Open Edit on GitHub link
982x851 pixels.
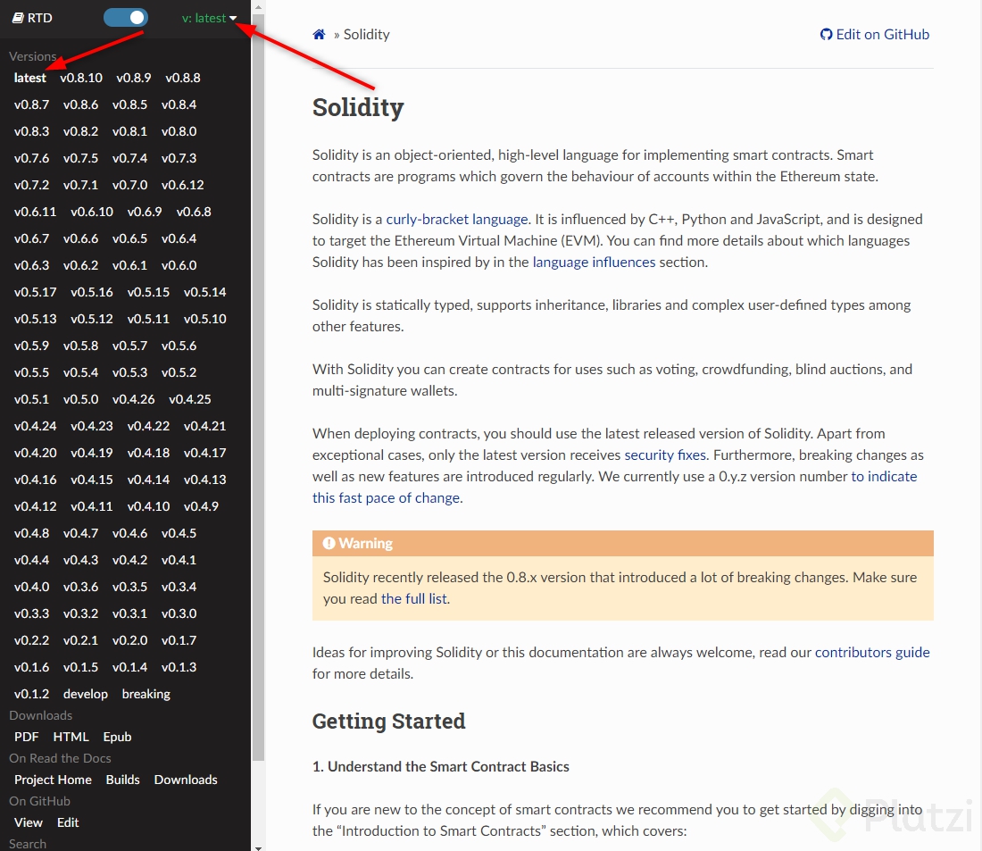click(x=874, y=35)
